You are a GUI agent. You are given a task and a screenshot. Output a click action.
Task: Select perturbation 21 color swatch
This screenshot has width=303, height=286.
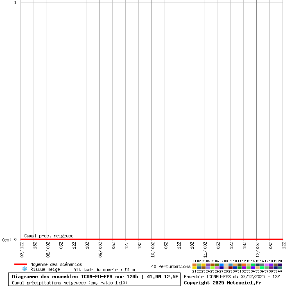194,268
